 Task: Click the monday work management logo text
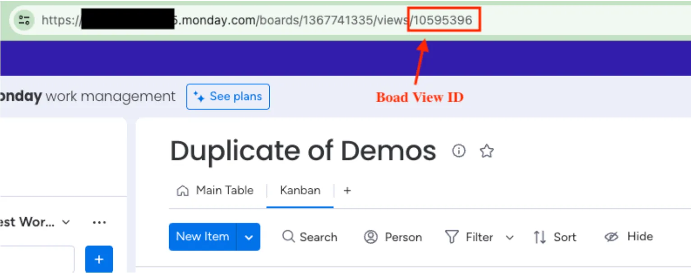[x=88, y=96]
